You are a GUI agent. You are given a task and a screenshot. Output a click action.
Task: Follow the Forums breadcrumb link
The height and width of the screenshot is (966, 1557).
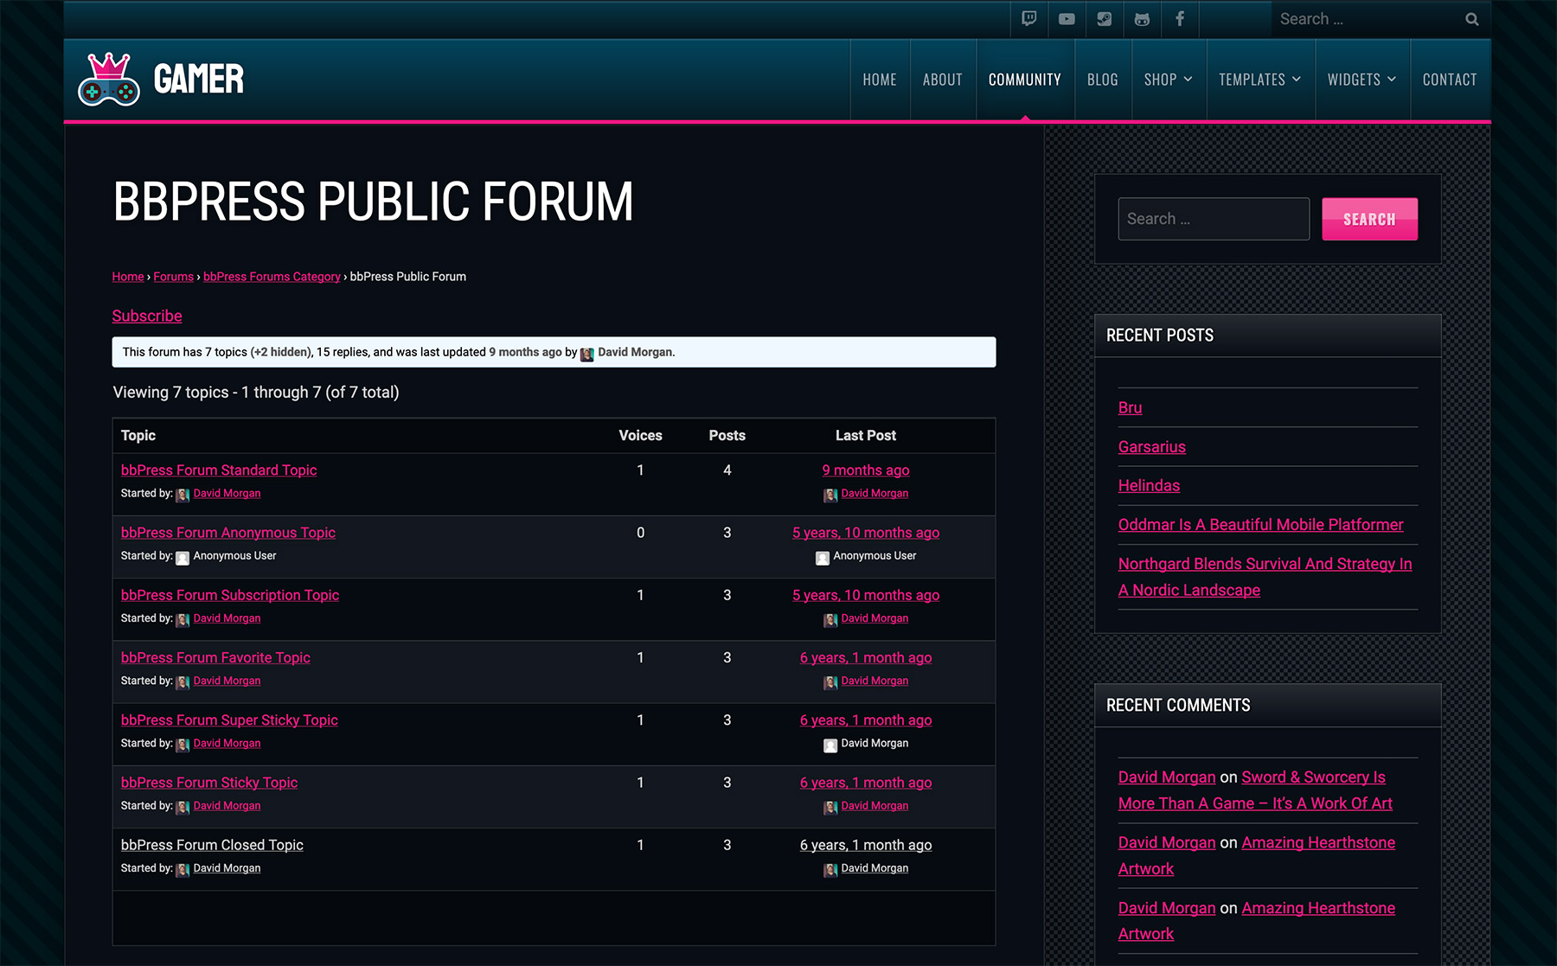click(x=174, y=277)
